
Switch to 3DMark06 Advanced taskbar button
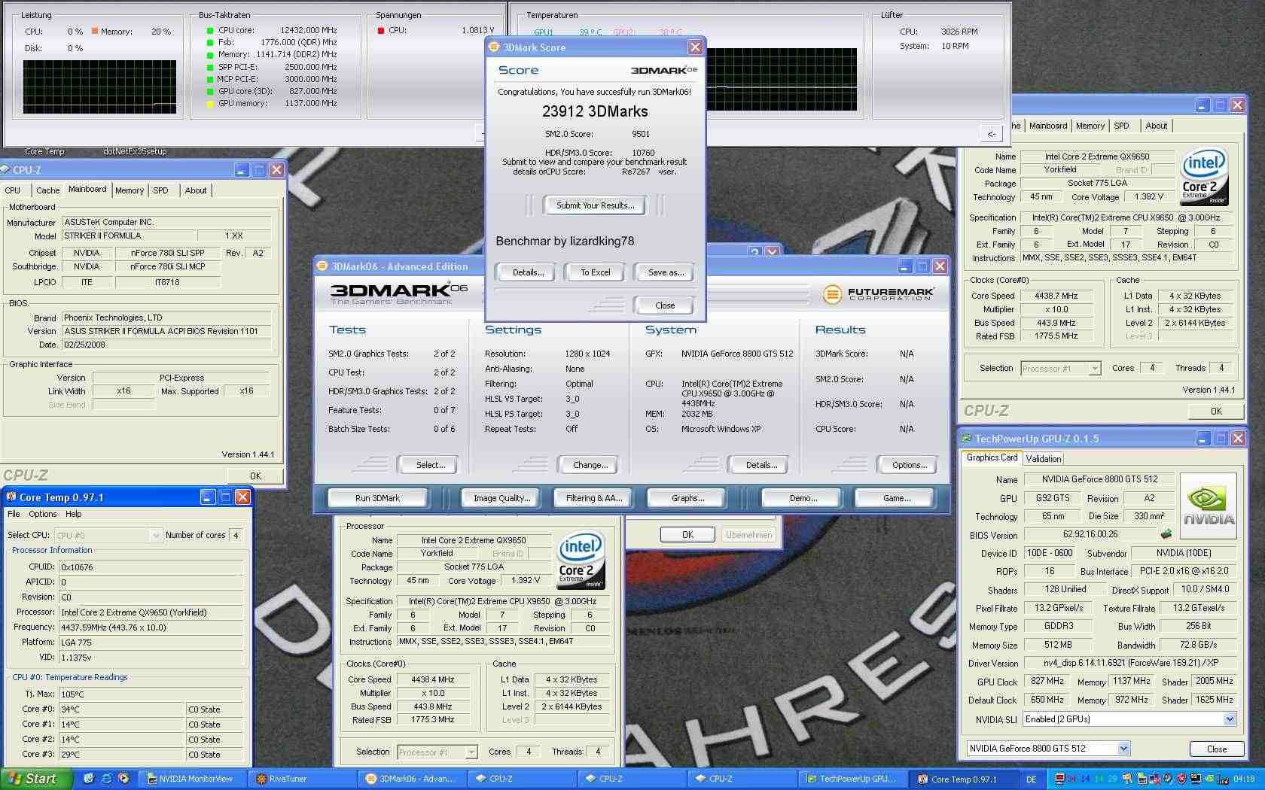click(413, 779)
